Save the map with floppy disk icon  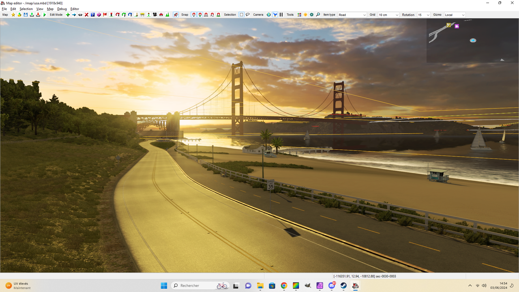26,15
